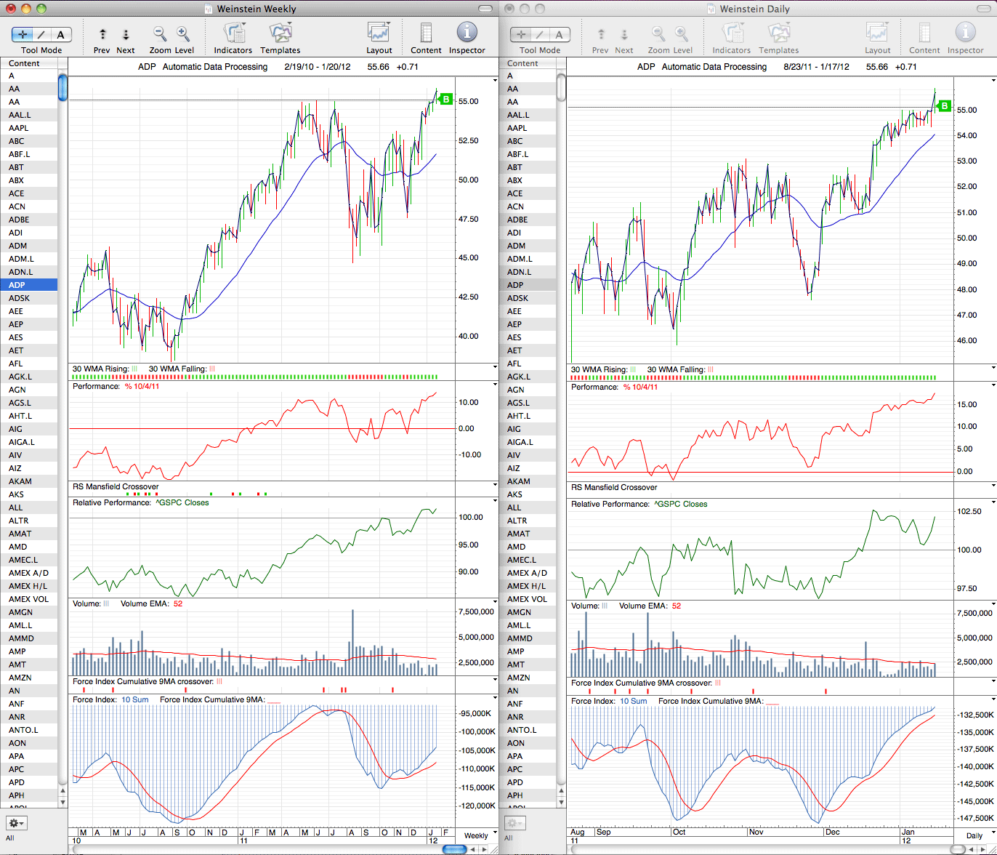Select crosshair tool mode in Weinstein Daily
This screenshot has height=855, width=997.
(521, 34)
